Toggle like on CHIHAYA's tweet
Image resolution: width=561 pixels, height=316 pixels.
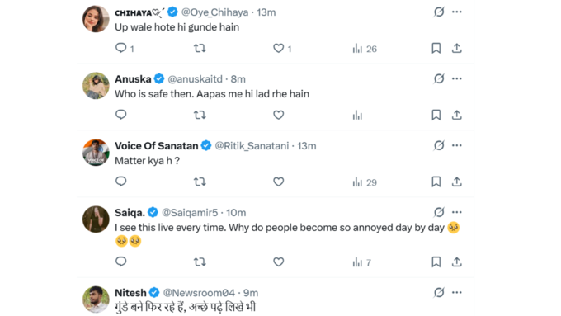point(278,48)
